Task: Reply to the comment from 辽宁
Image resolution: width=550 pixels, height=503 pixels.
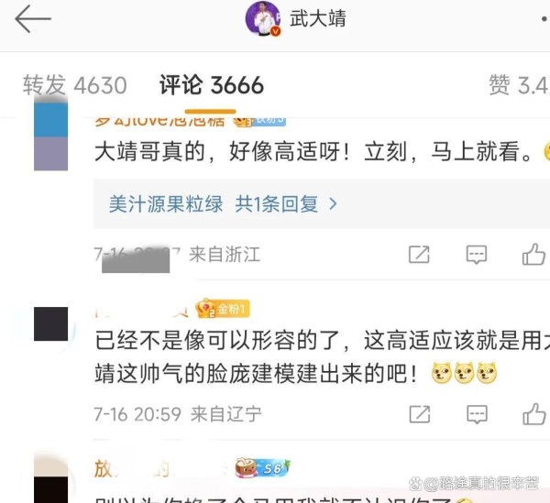Action: (477, 415)
